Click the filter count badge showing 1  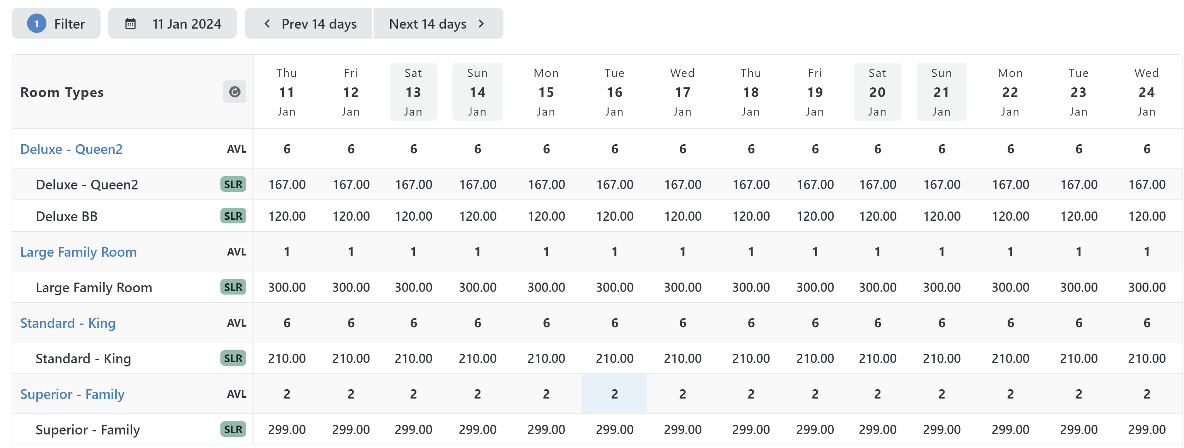click(37, 24)
